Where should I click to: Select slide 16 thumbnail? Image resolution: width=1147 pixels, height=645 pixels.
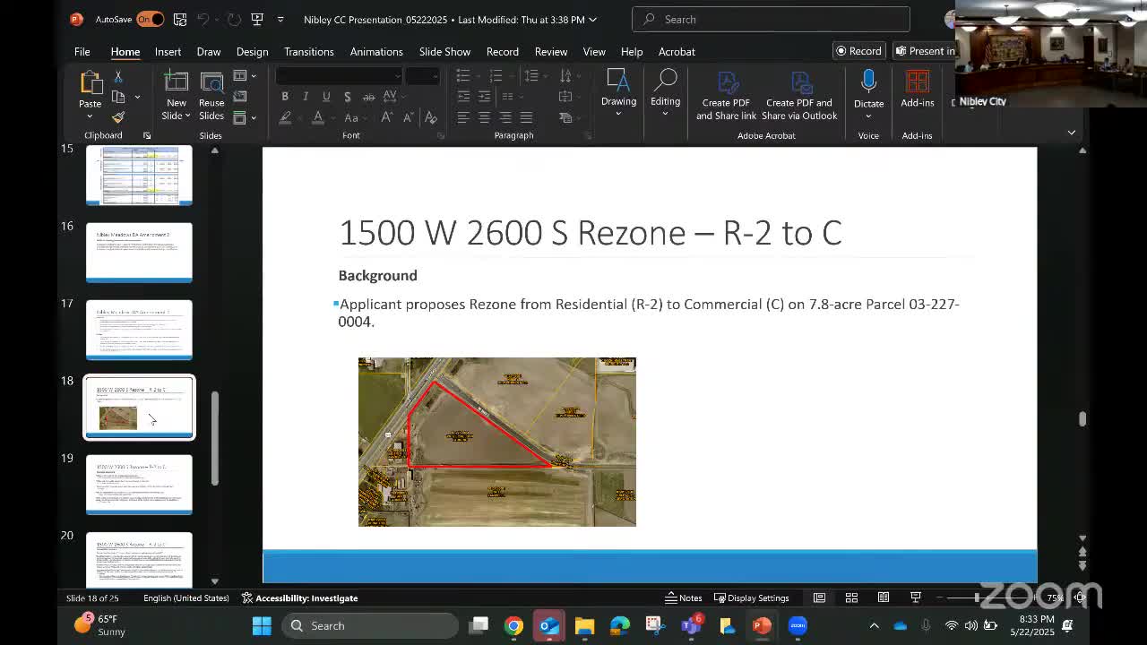point(139,252)
